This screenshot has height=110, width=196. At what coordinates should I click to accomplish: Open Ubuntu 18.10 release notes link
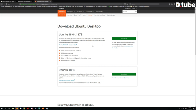(x=67, y=80)
